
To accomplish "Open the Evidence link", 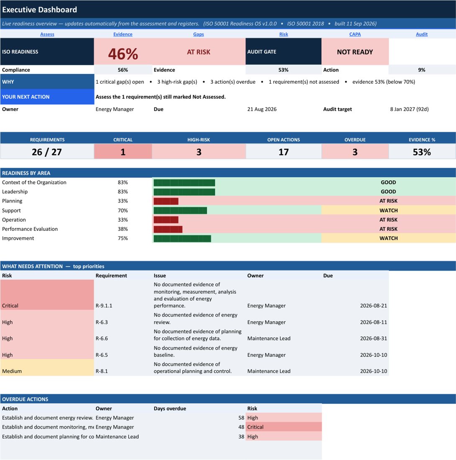I will pyautogui.click(x=123, y=34).
